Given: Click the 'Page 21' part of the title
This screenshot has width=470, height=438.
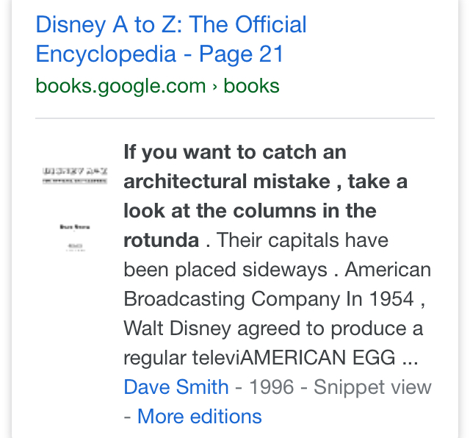Looking at the screenshot, I should pos(241,54).
